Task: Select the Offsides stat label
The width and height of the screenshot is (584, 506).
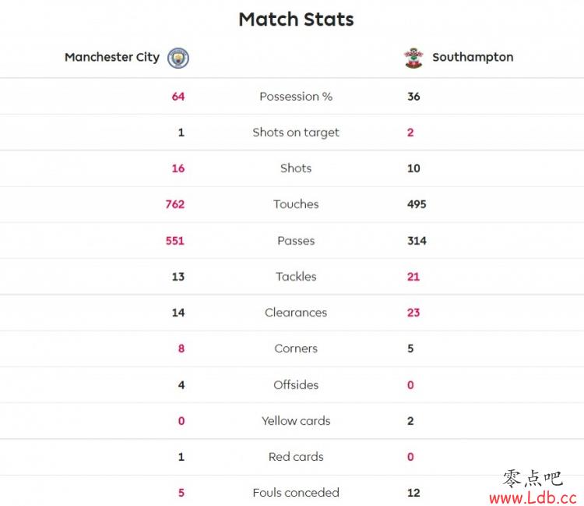Action: [x=296, y=384]
